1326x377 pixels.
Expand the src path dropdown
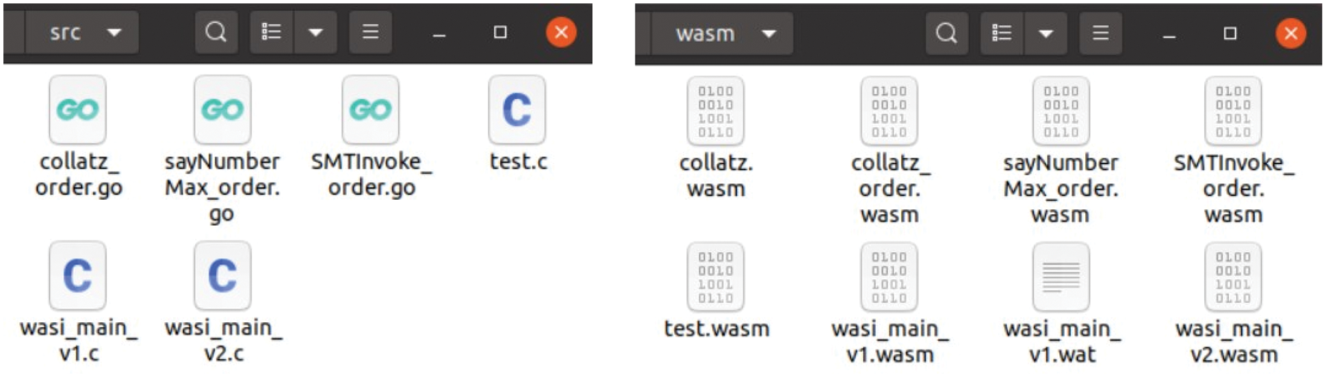[114, 32]
